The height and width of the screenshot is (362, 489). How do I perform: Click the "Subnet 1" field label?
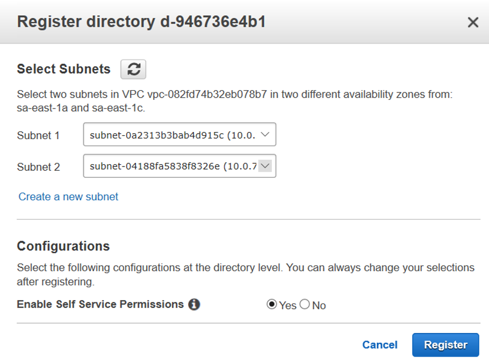(x=38, y=135)
